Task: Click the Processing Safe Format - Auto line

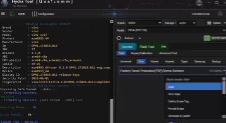Action: pos(28,89)
